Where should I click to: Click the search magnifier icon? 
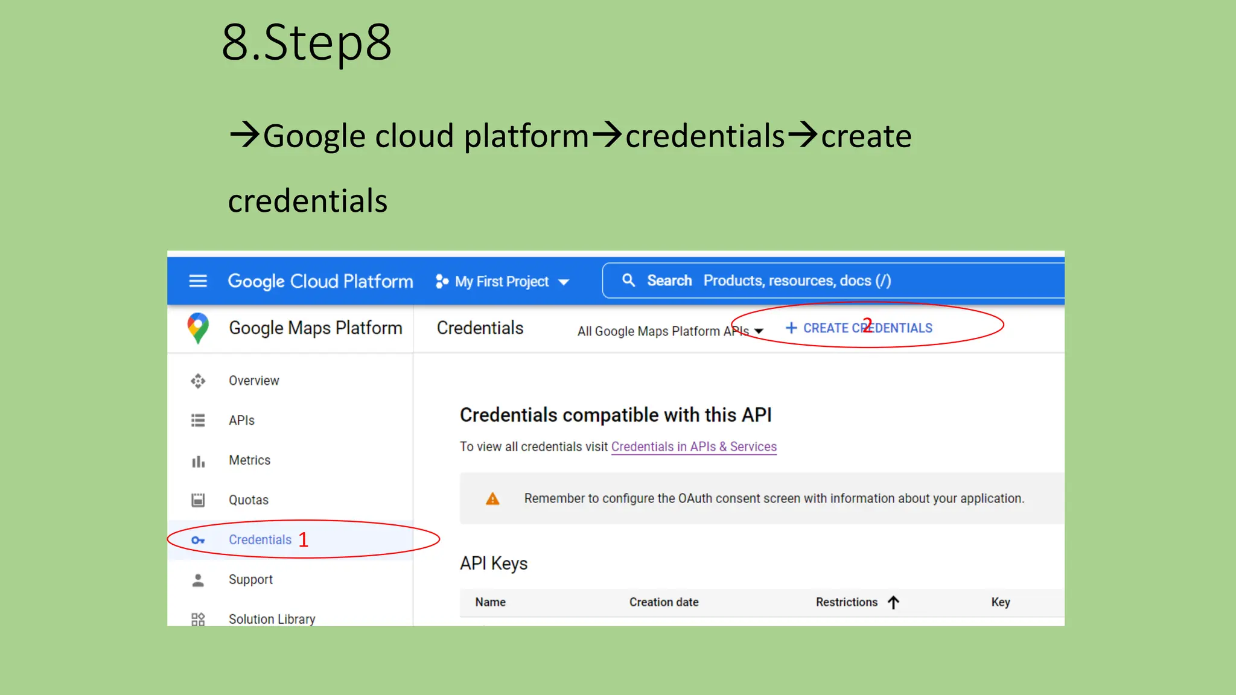point(628,281)
